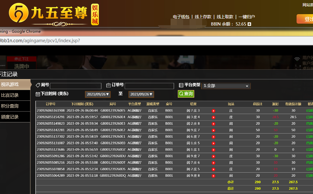Click result text 闲 1 庄 1
The height and width of the screenshot is (194, 313).
pos(193,149)
